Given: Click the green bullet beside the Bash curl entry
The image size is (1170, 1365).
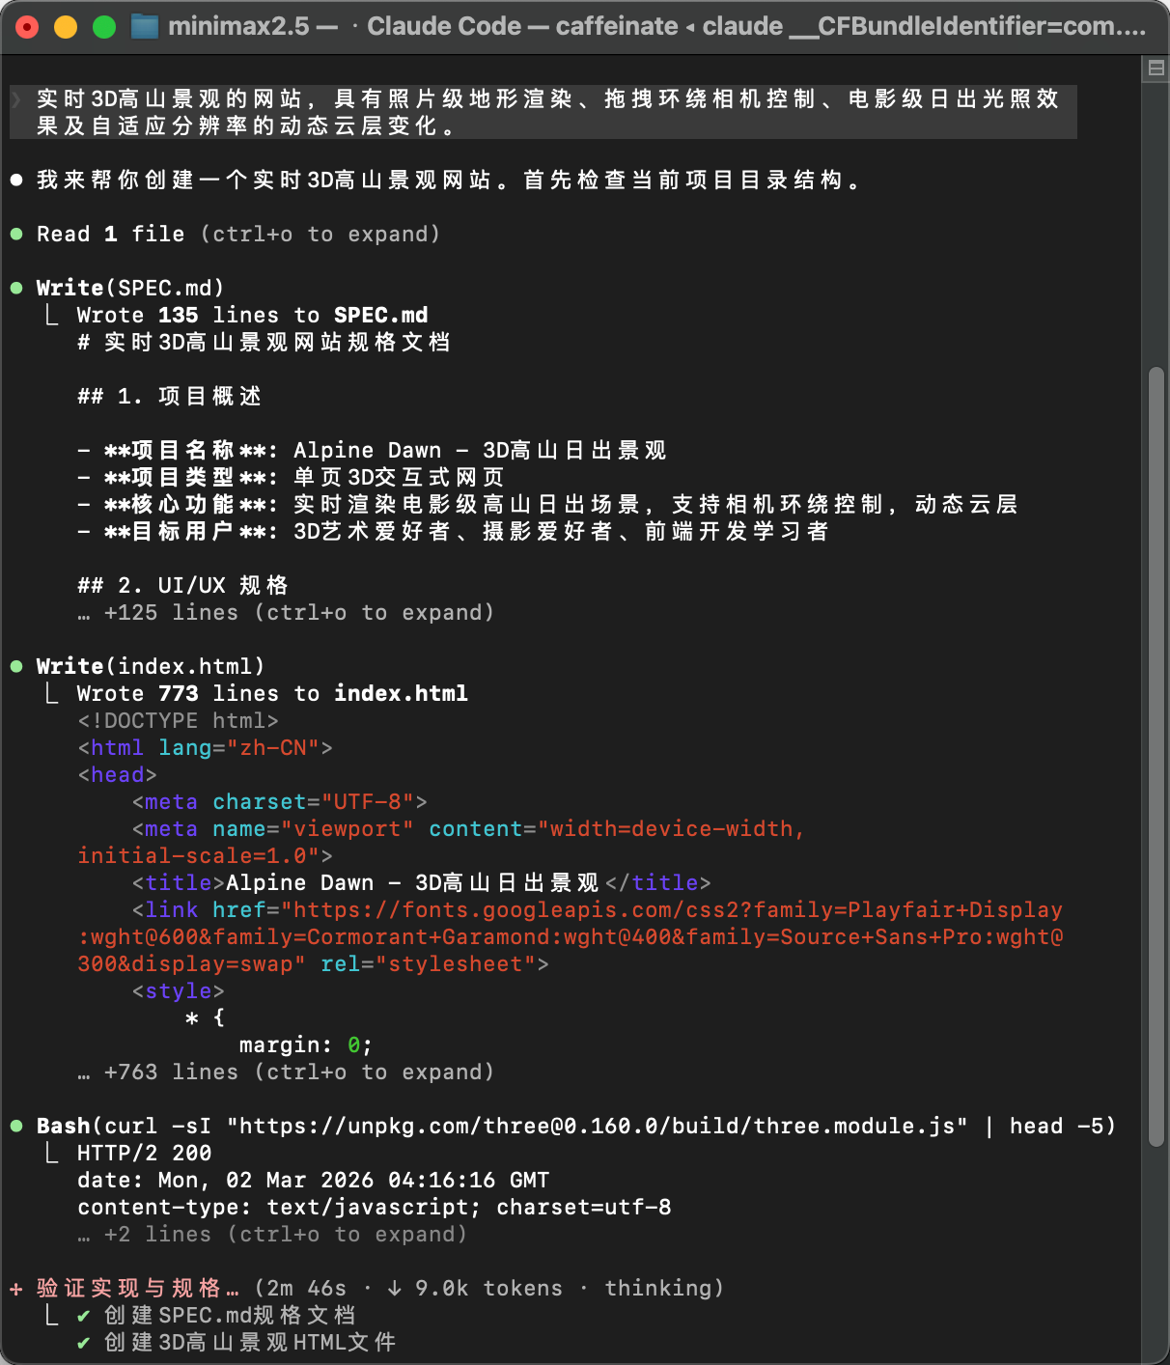Looking at the screenshot, I should pos(16,1125).
